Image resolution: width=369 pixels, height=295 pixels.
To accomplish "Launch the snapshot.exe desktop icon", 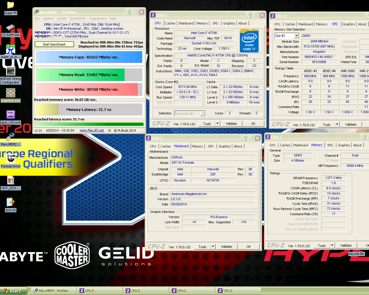I will (11, 93).
